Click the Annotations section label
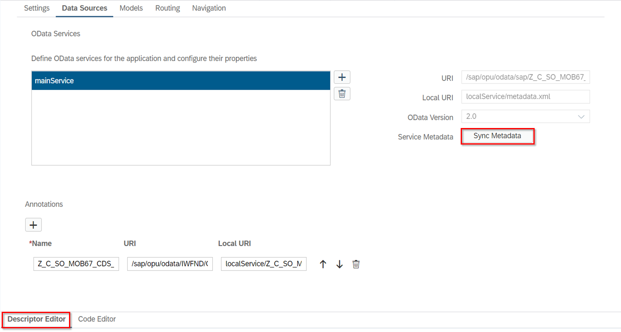 click(x=44, y=204)
